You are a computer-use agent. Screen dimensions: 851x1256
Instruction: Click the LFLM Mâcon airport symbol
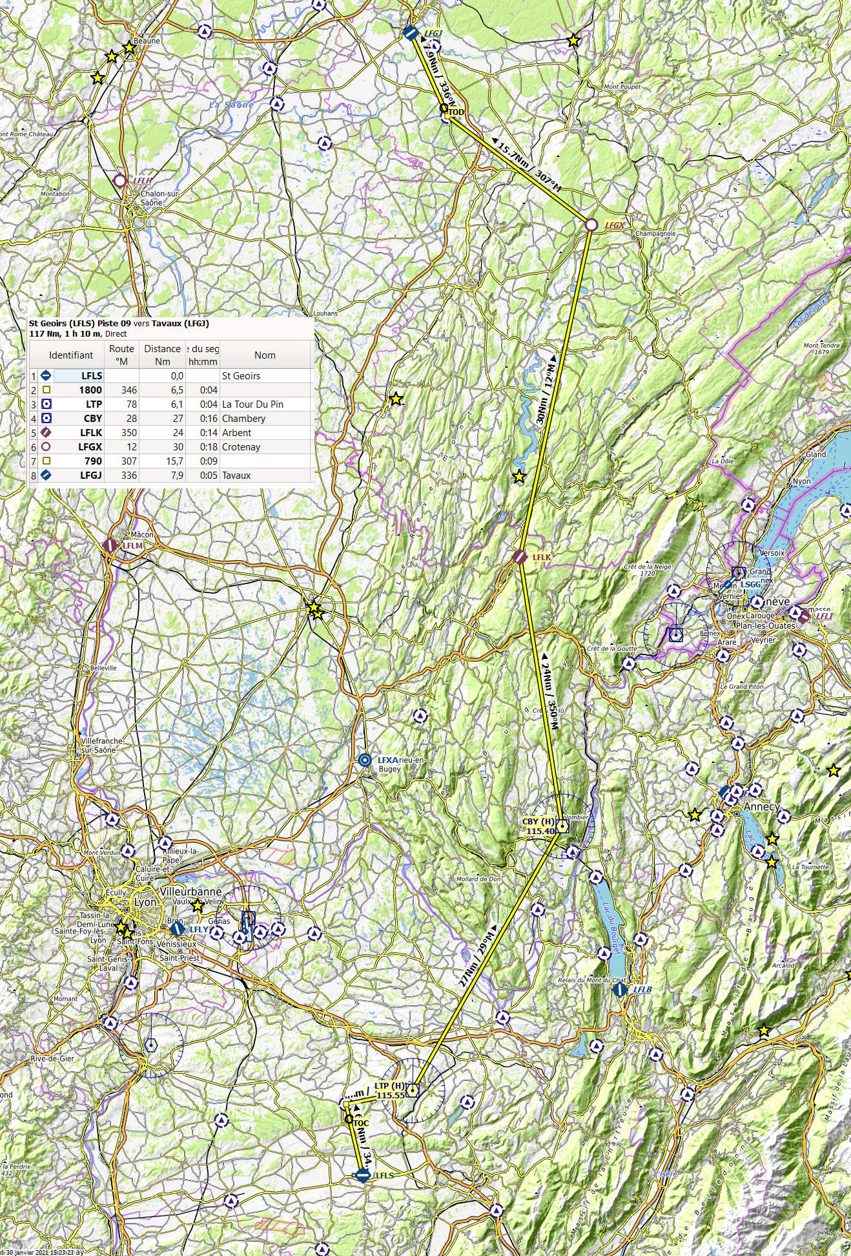(x=111, y=545)
